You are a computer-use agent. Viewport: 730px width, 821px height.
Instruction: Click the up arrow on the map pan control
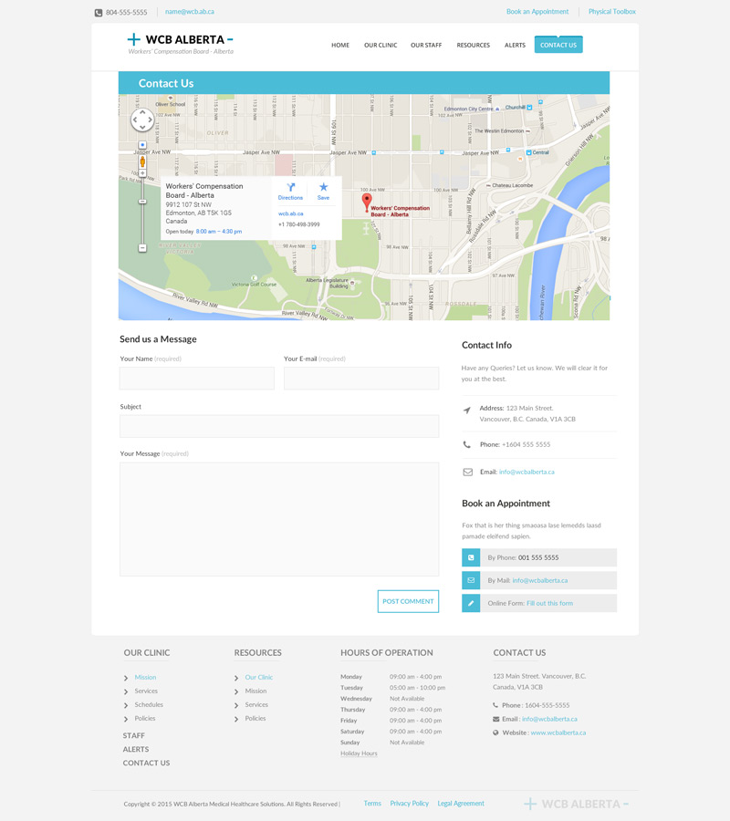click(142, 111)
